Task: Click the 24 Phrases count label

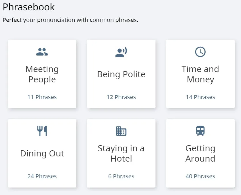Action: click(x=42, y=176)
